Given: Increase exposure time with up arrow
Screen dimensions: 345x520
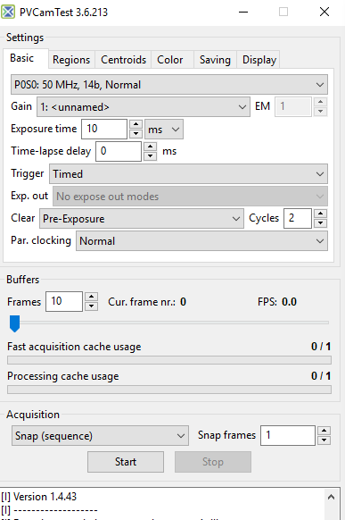Looking at the screenshot, I should point(136,124).
